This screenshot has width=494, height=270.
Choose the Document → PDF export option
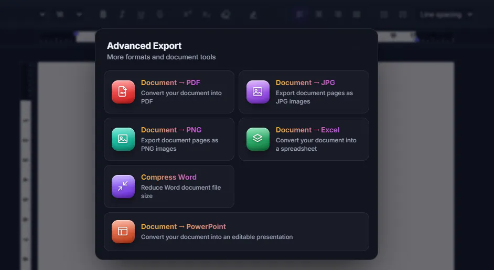[x=169, y=92]
